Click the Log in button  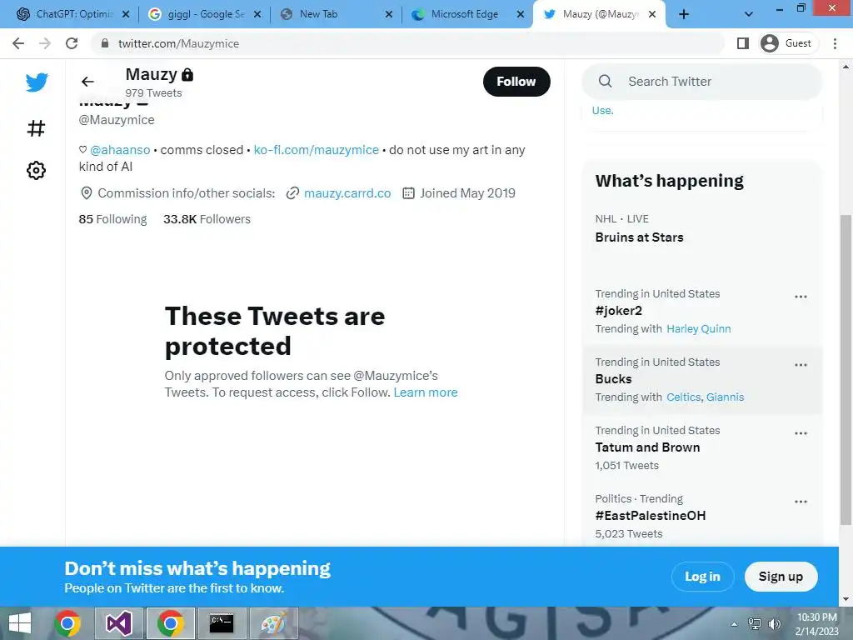pos(702,577)
